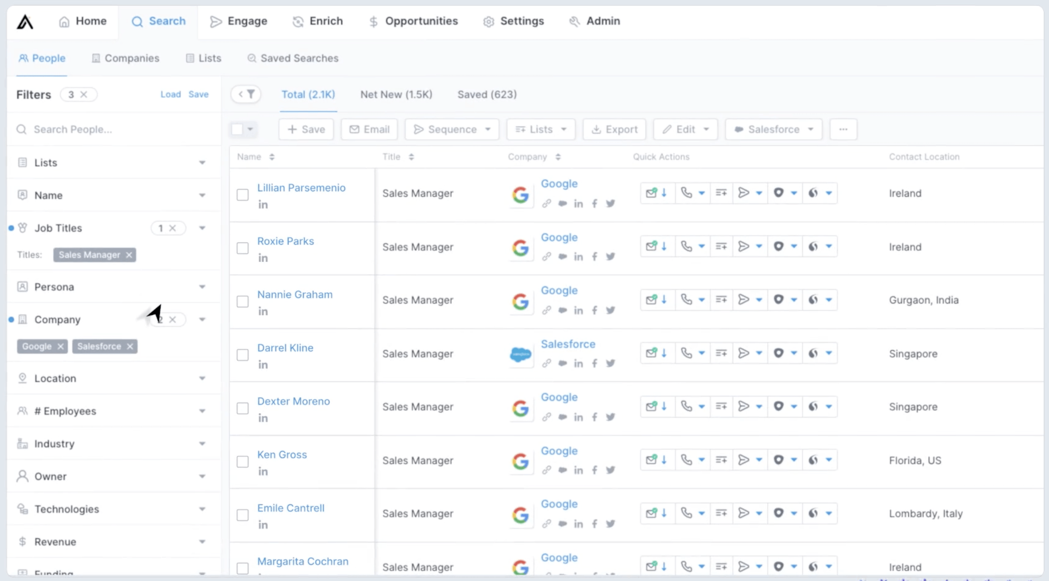Click Facebook icon in Emile Cantrell row
This screenshot has height=581, width=1049.
594,524
